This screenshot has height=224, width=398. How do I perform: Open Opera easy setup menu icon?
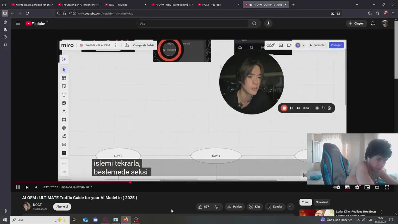pos(393,13)
